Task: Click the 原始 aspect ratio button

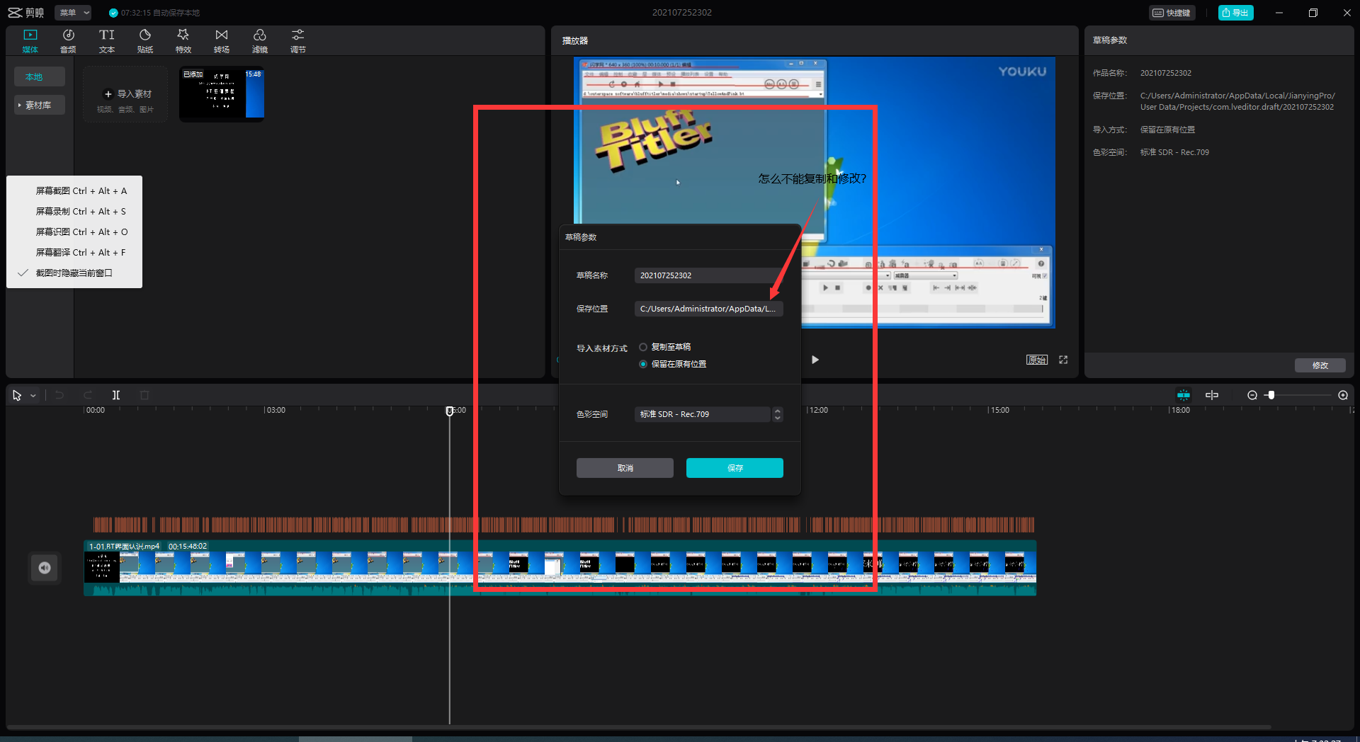Action: (x=1037, y=360)
